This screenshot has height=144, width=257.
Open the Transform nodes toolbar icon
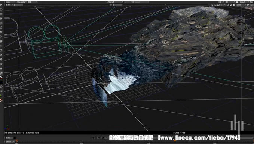pos(1,37)
